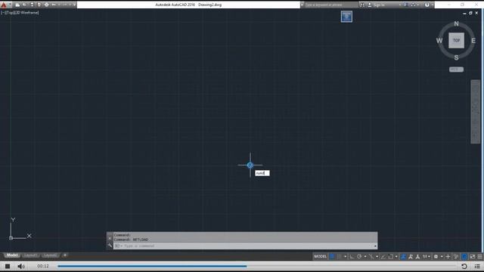The image size is (484, 272).
Task: Switch to the Model tab
Action: (x=12, y=255)
